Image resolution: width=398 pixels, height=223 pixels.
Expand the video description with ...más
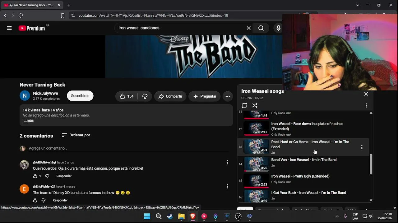coord(29,121)
